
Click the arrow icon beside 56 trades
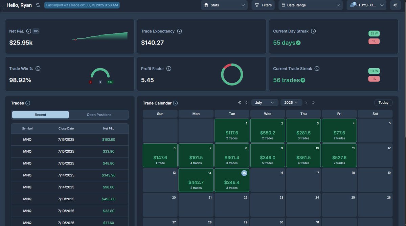(x=303, y=80)
